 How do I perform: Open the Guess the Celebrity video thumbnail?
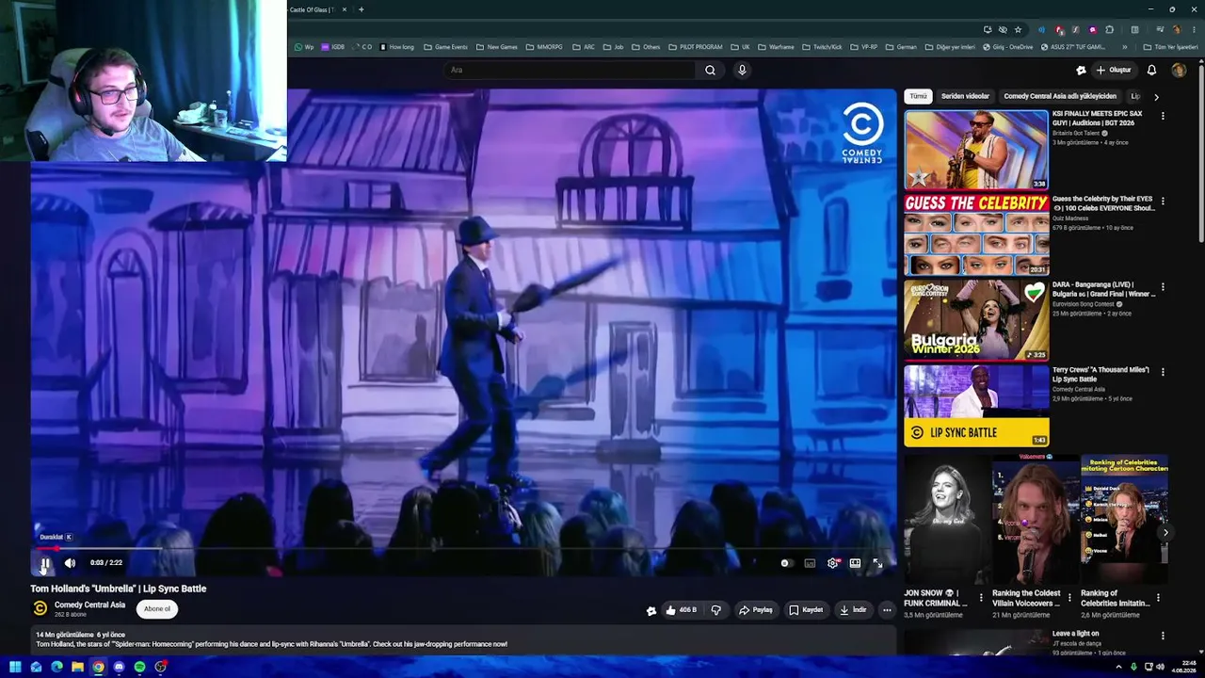click(x=976, y=234)
